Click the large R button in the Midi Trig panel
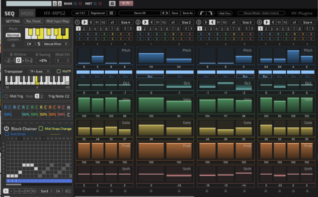The width and height of the screenshot is (318, 197). pyautogui.click(x=69, y=107)
